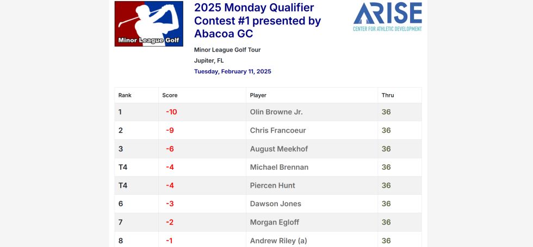
Task: Click the Minor League Golf Tour text
Action: point(227,50)
